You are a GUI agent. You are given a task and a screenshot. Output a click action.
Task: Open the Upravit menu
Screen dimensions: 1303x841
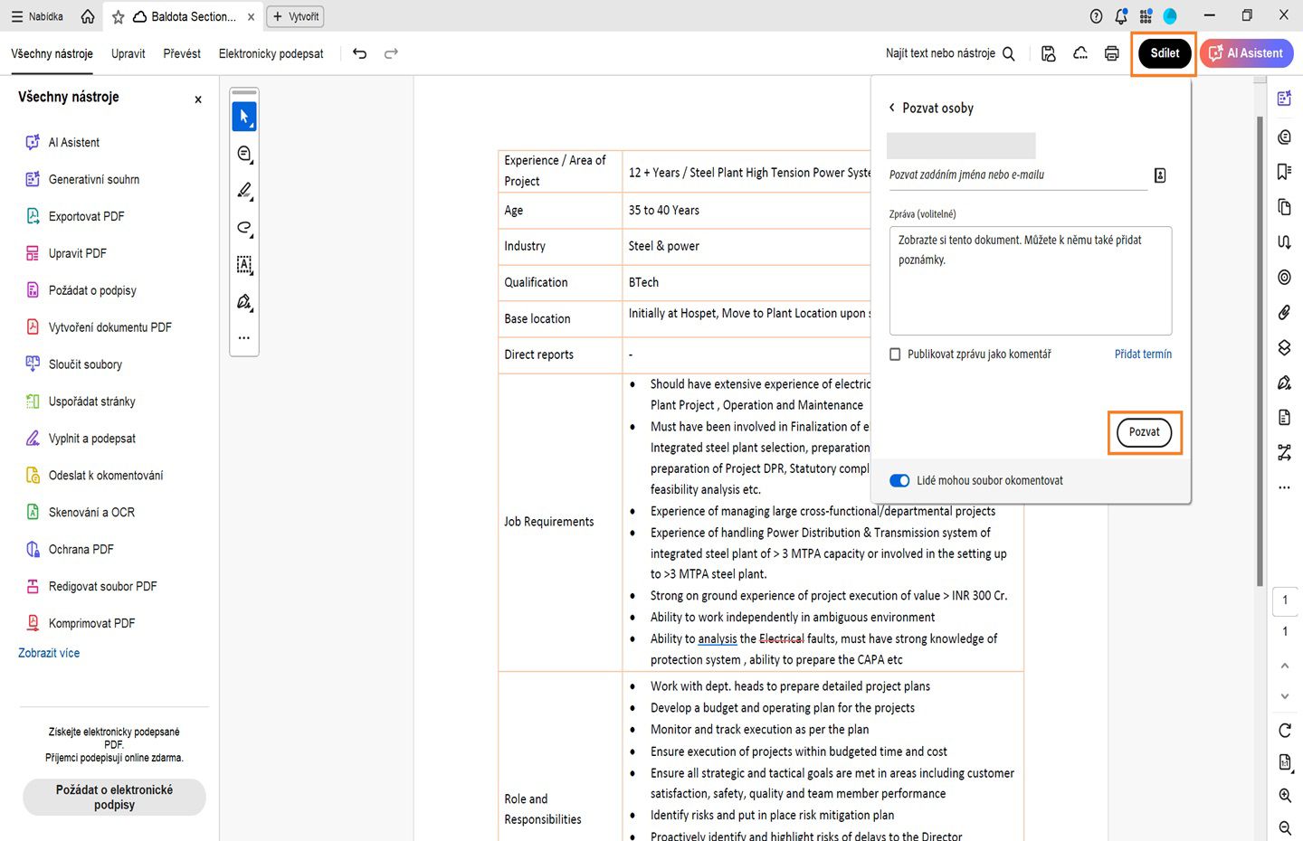point(128,53)
